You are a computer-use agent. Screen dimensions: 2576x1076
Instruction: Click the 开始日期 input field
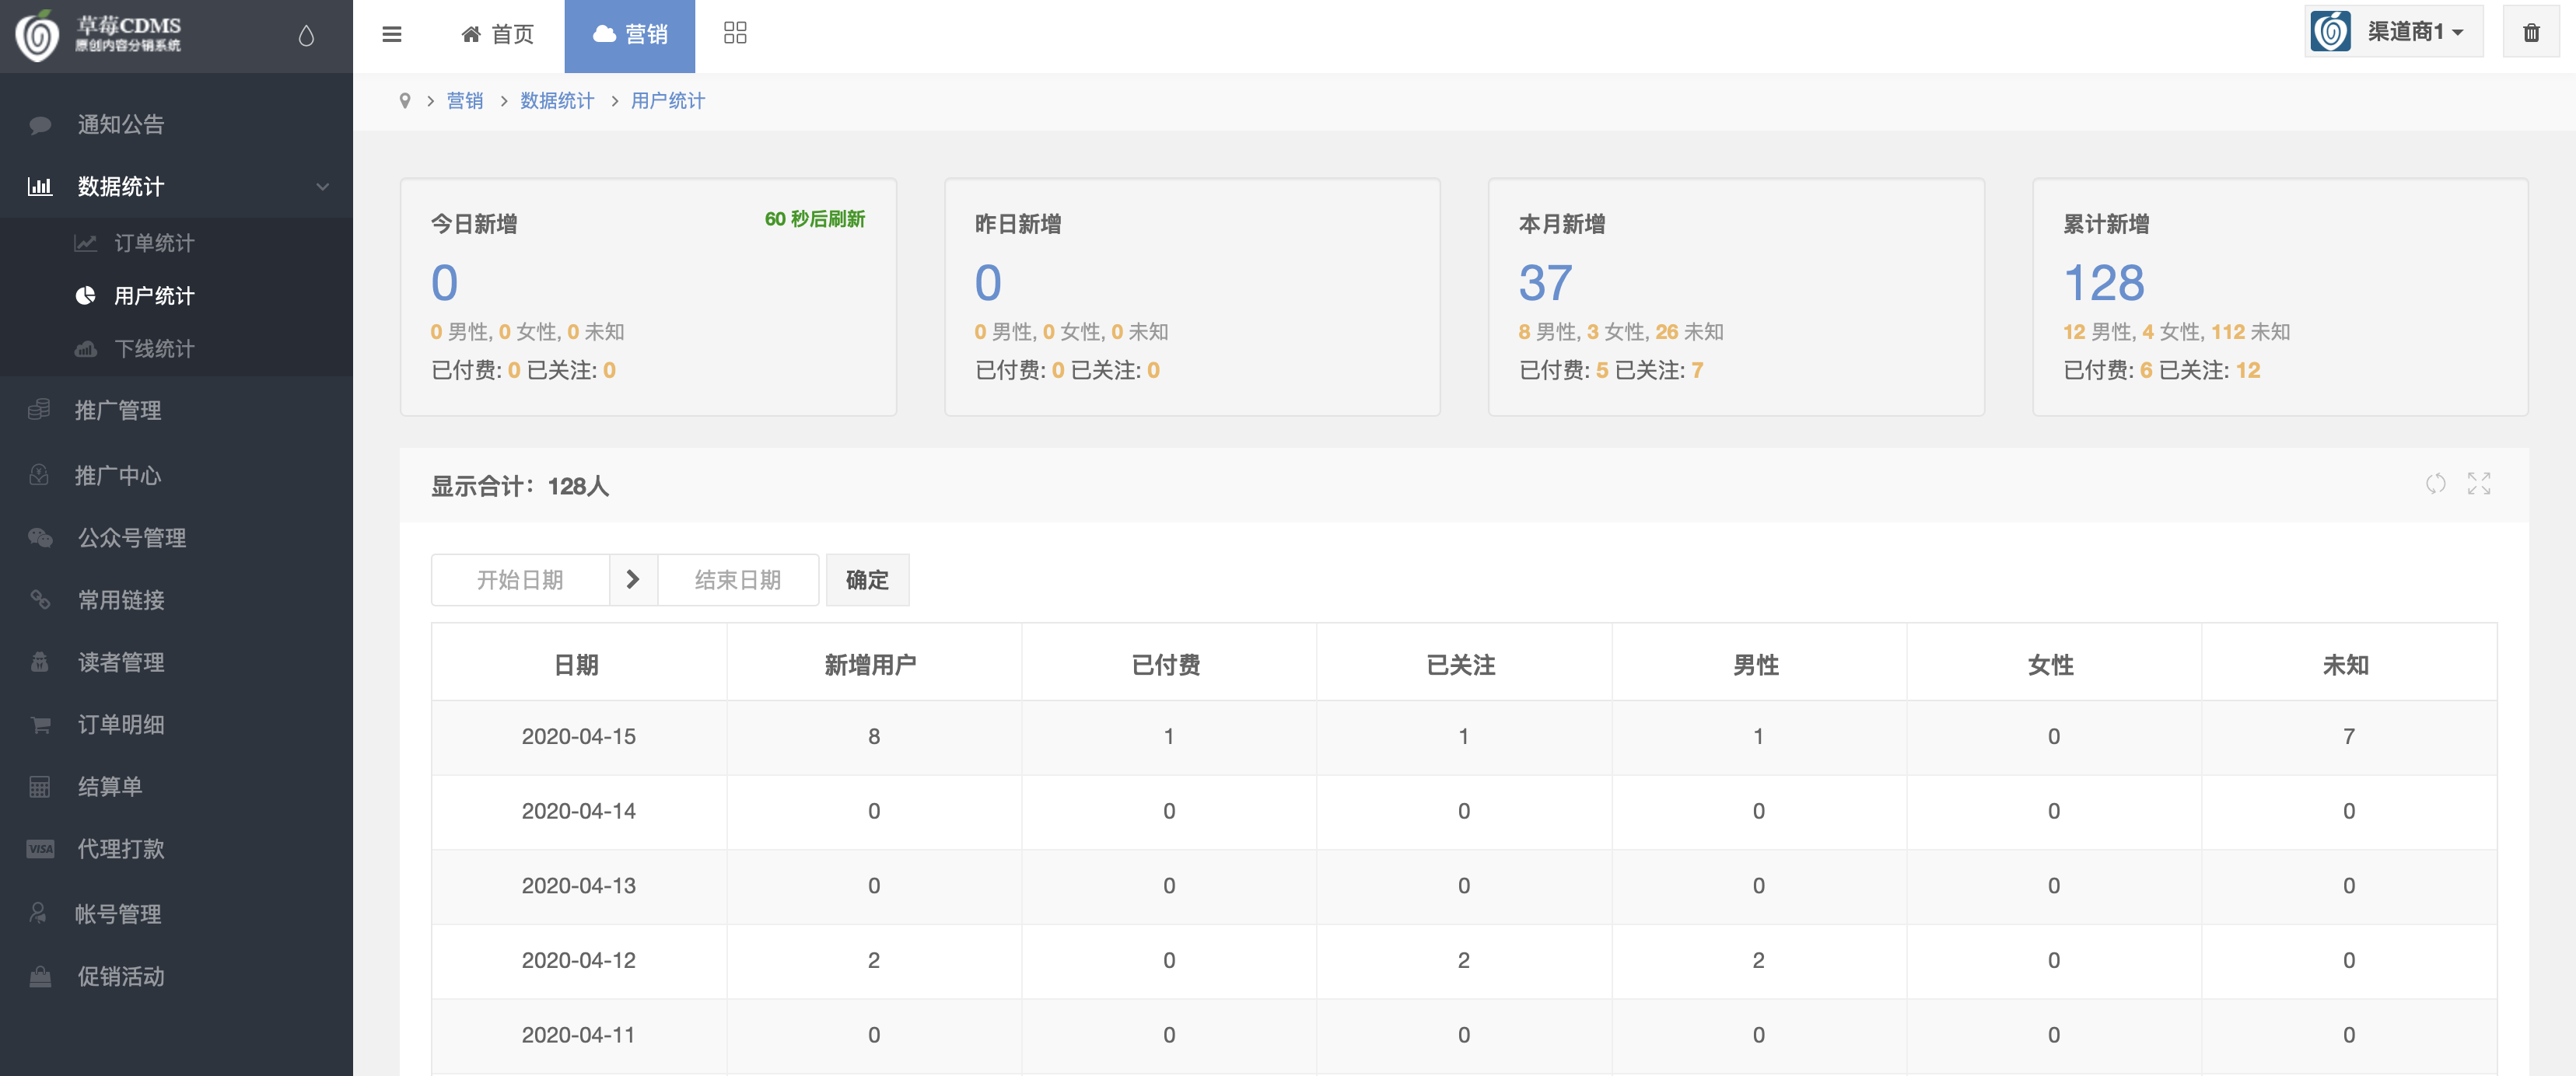520,580
